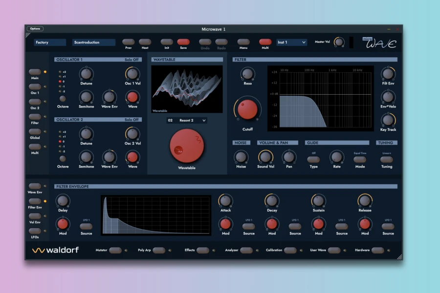Open the Menu button
440x293 pixels.
pyautogui.click(x=243, y=42)
